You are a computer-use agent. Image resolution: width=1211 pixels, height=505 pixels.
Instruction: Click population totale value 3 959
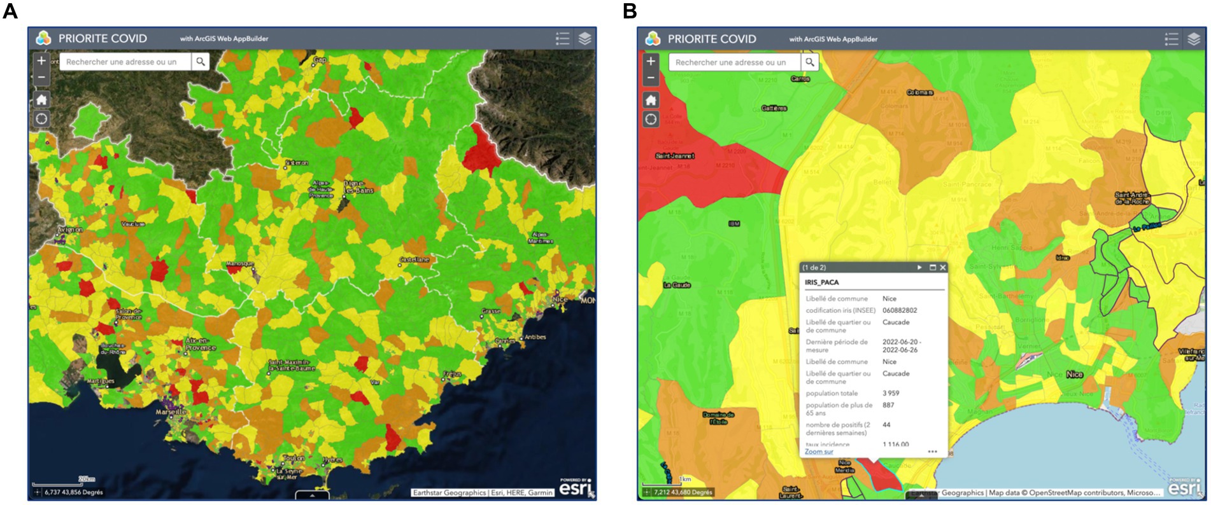891,393
